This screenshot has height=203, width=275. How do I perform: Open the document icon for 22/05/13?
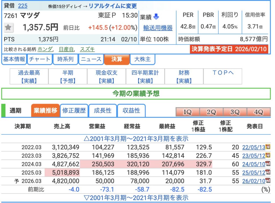pos(268,147)
